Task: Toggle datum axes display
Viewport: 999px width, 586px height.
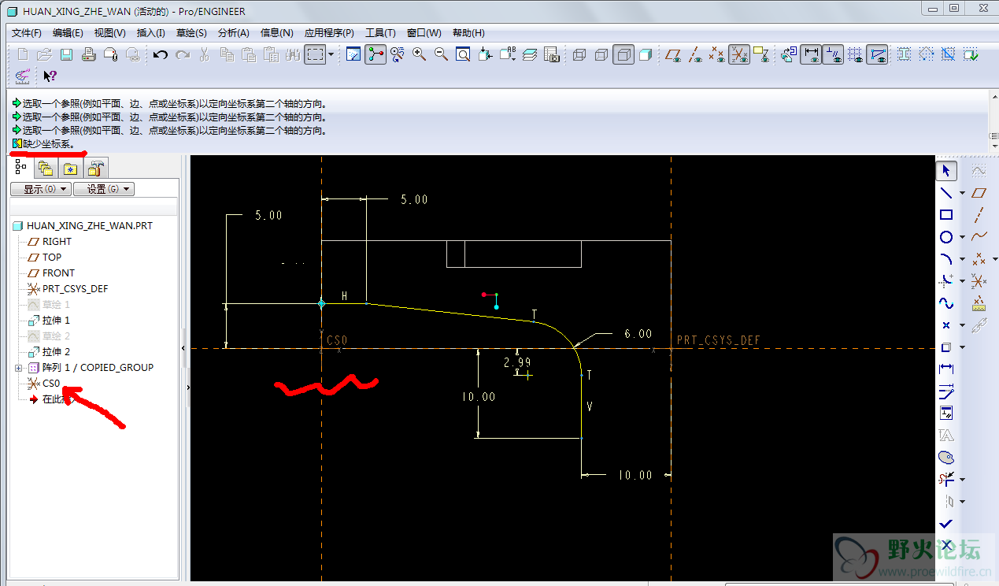Action: click(x=695, y=54)
